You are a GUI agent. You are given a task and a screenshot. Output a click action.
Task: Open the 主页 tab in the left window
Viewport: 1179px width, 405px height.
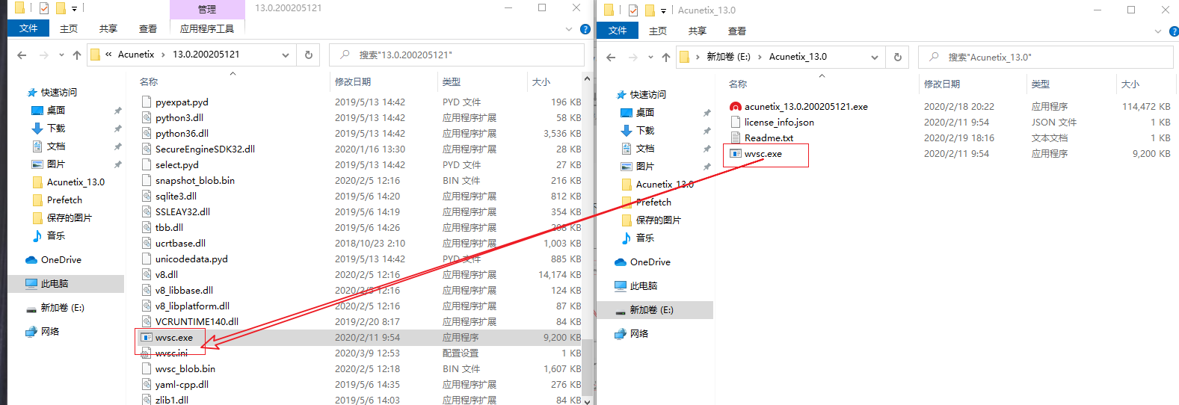(69, 28)
